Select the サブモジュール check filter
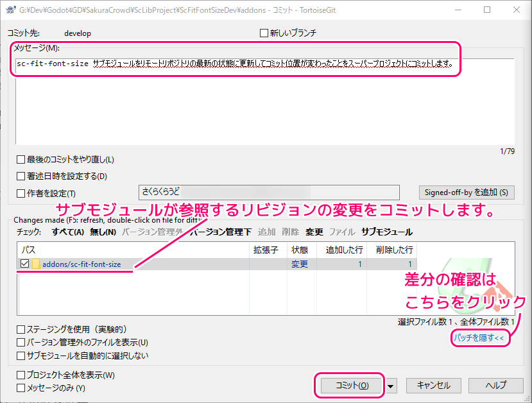 click(x=386, y=232)
